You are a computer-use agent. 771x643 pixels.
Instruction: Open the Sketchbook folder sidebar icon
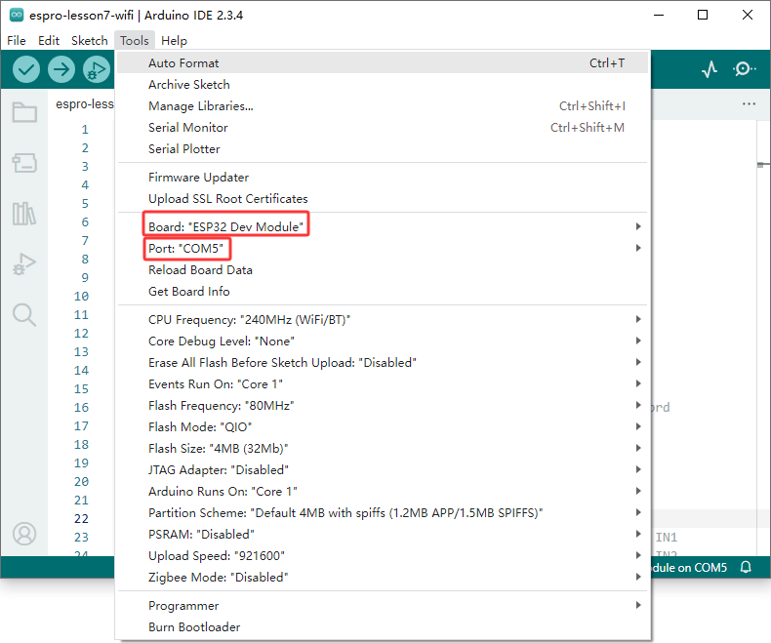24,112
